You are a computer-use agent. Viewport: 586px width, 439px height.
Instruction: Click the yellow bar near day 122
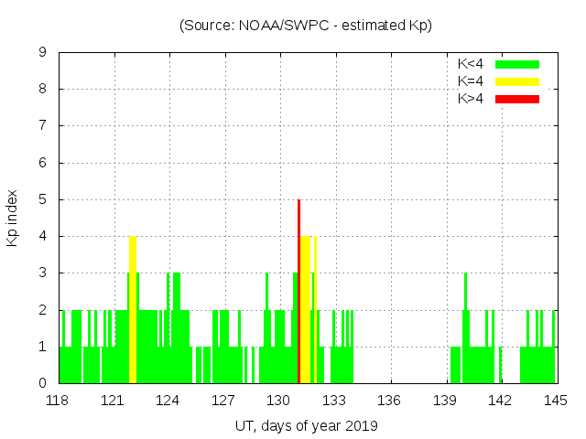coord(133,311)
